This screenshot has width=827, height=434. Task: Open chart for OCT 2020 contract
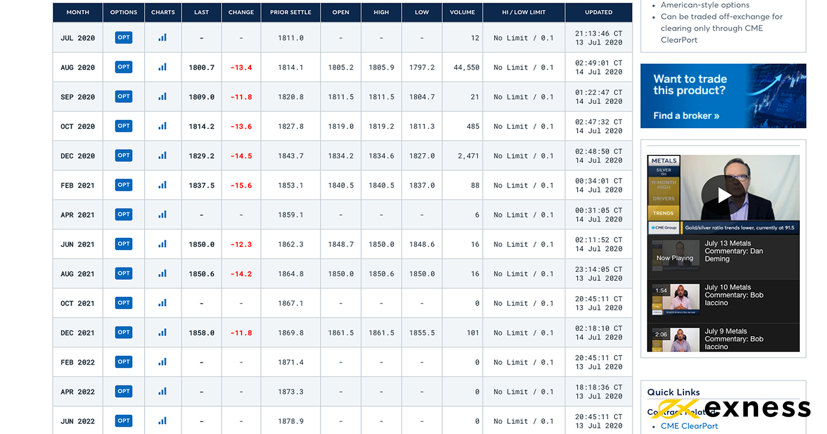163,125
